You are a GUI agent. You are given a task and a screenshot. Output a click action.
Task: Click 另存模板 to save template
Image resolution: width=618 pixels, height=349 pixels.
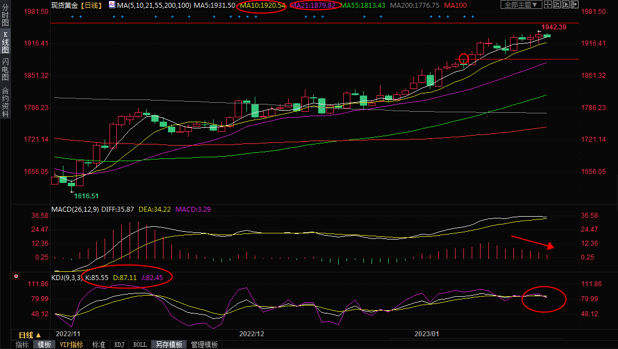(x=169, y=345)
